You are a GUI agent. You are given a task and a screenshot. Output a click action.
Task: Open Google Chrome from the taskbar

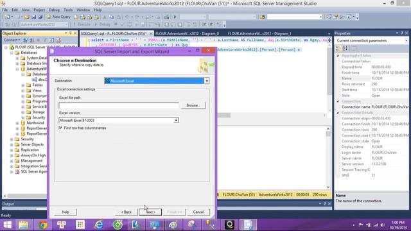pos(43,225)
